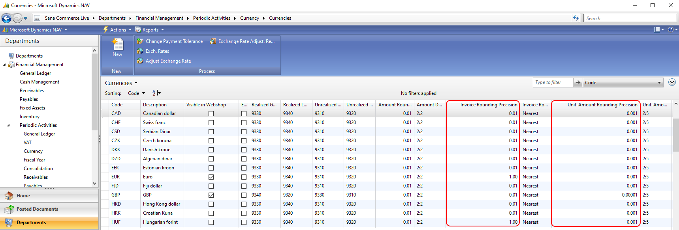
Task: Select Inventory in the tree
Action: 30,117
